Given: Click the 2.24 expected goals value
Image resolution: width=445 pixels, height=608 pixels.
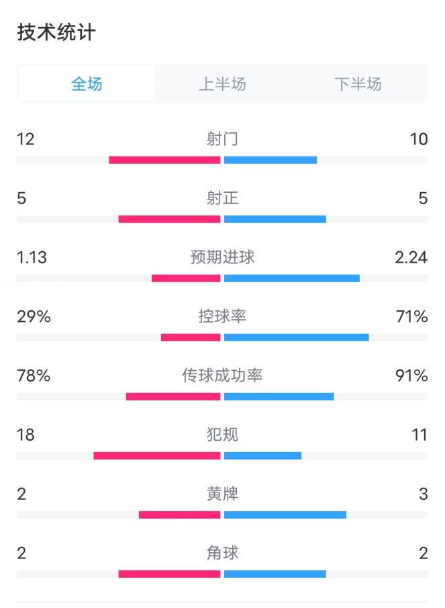Looking at the screenshot, I should tap(411, 257).
